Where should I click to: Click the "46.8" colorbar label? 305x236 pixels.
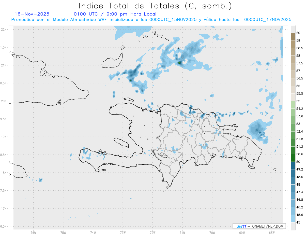[x=299, y=200]
